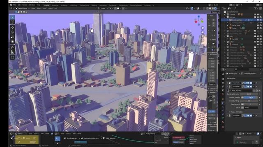
Task: Open the Options dropdown in viewport header
Action: point(215,12)
